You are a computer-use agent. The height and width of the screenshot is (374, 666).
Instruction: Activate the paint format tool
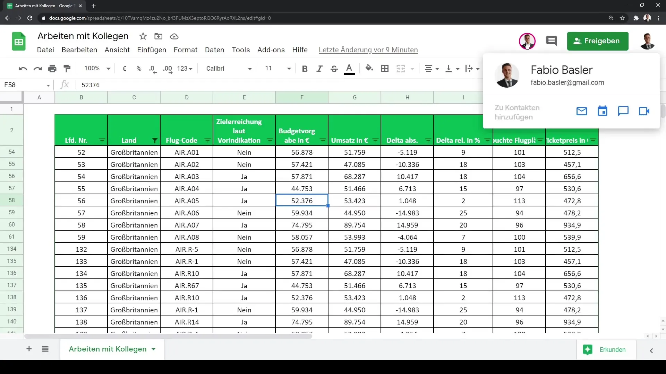pos(67,69)
